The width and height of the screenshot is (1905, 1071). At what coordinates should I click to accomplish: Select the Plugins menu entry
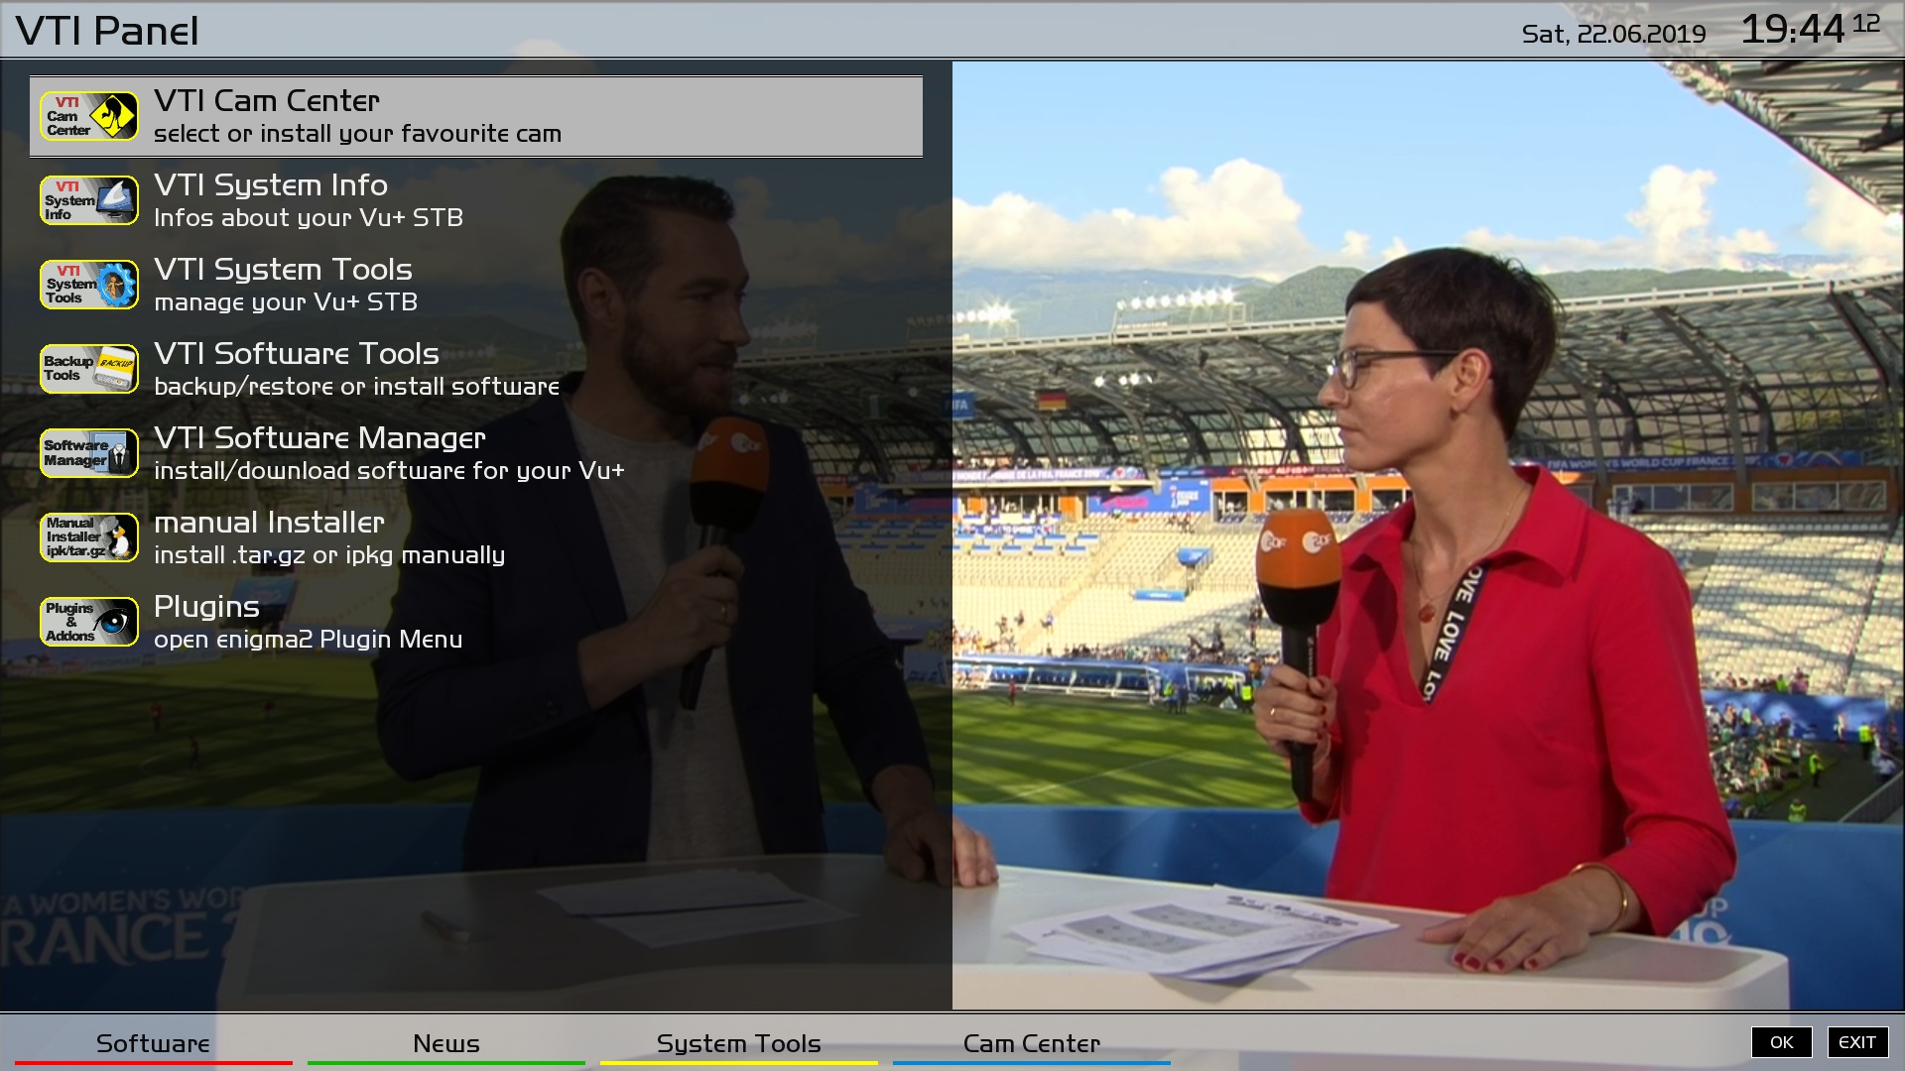click(476, 622)
